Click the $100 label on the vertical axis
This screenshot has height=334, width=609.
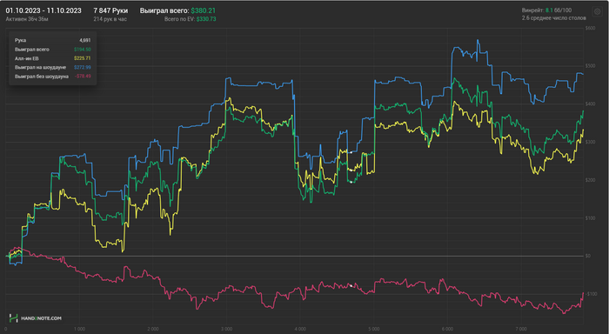pyautogui.click(x=590, y=218)
